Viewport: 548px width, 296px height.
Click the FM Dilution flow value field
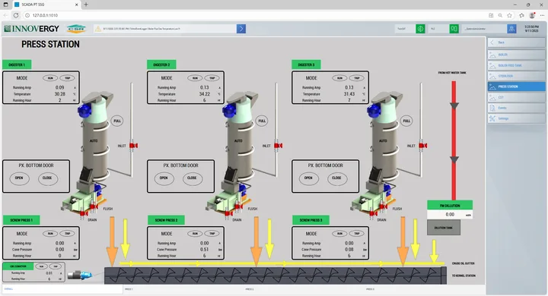click(450, 215)
